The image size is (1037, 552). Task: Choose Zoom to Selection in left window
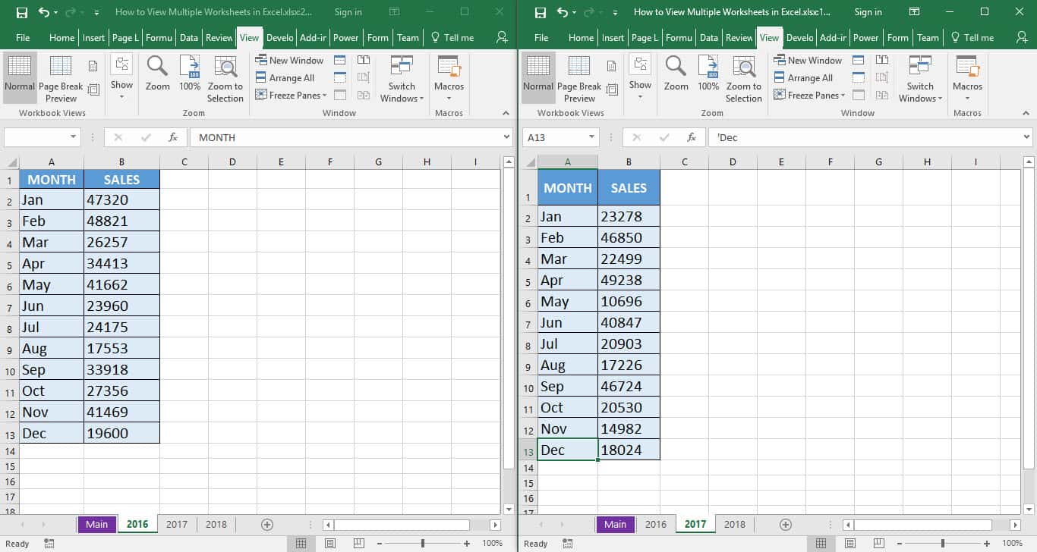[225, 79]
